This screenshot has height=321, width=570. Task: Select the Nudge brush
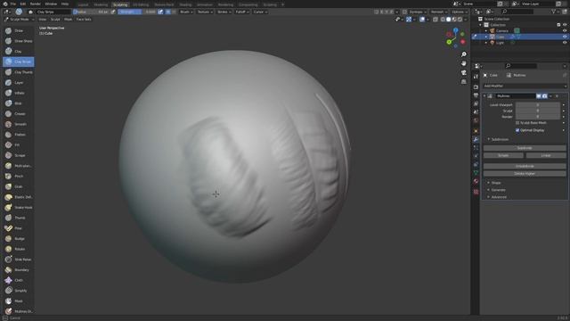18,238
